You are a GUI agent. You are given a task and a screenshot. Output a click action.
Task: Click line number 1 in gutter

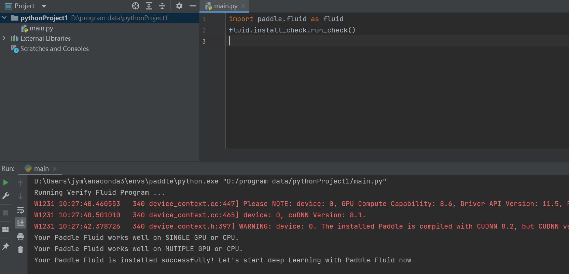click(x=204, y=19)
